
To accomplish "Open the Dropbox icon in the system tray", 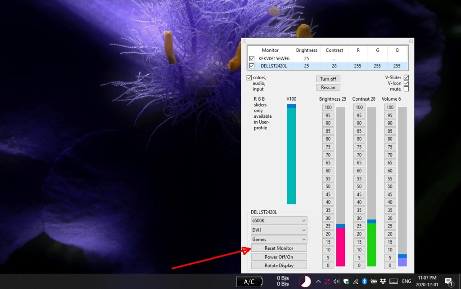I will pos(383,281).
